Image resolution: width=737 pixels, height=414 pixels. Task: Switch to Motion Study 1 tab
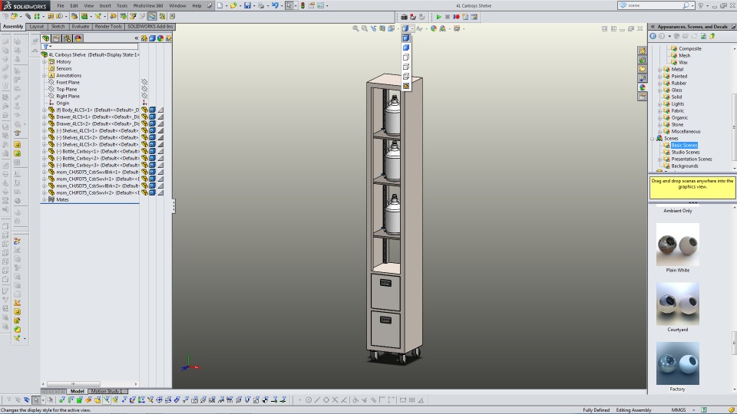click(107, 392)
